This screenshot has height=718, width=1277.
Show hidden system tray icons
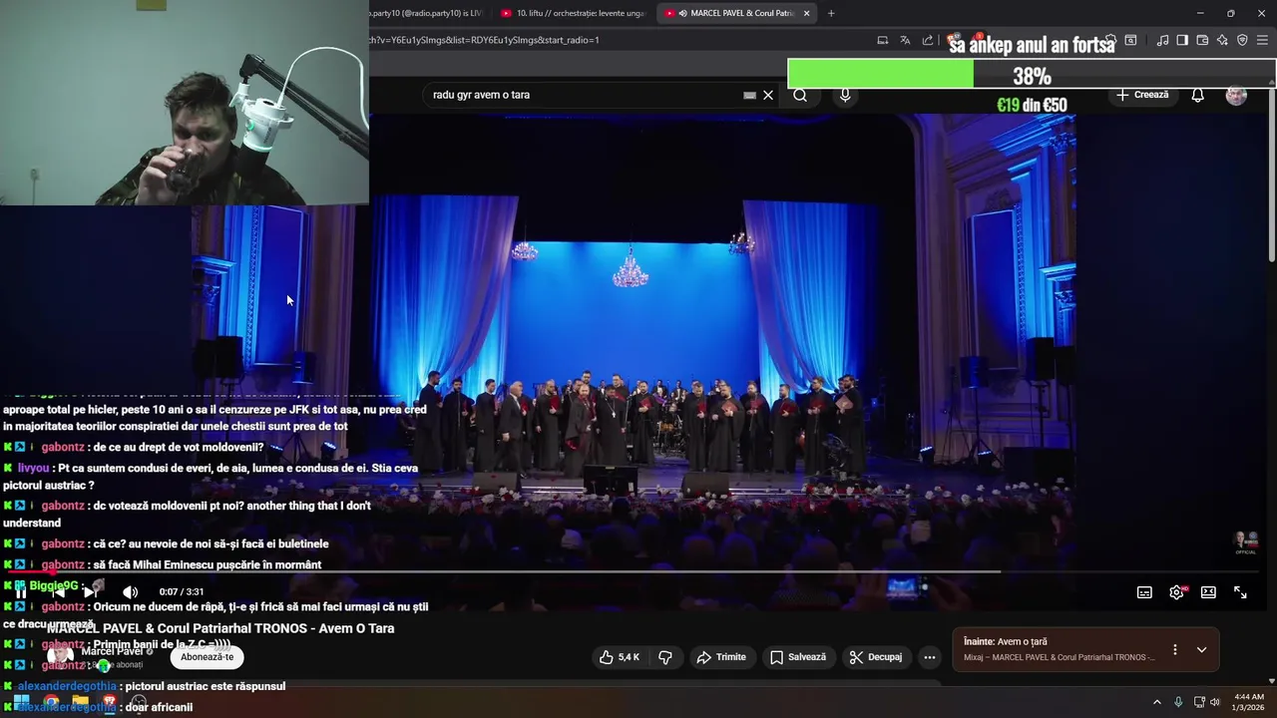coord(1157,702)
